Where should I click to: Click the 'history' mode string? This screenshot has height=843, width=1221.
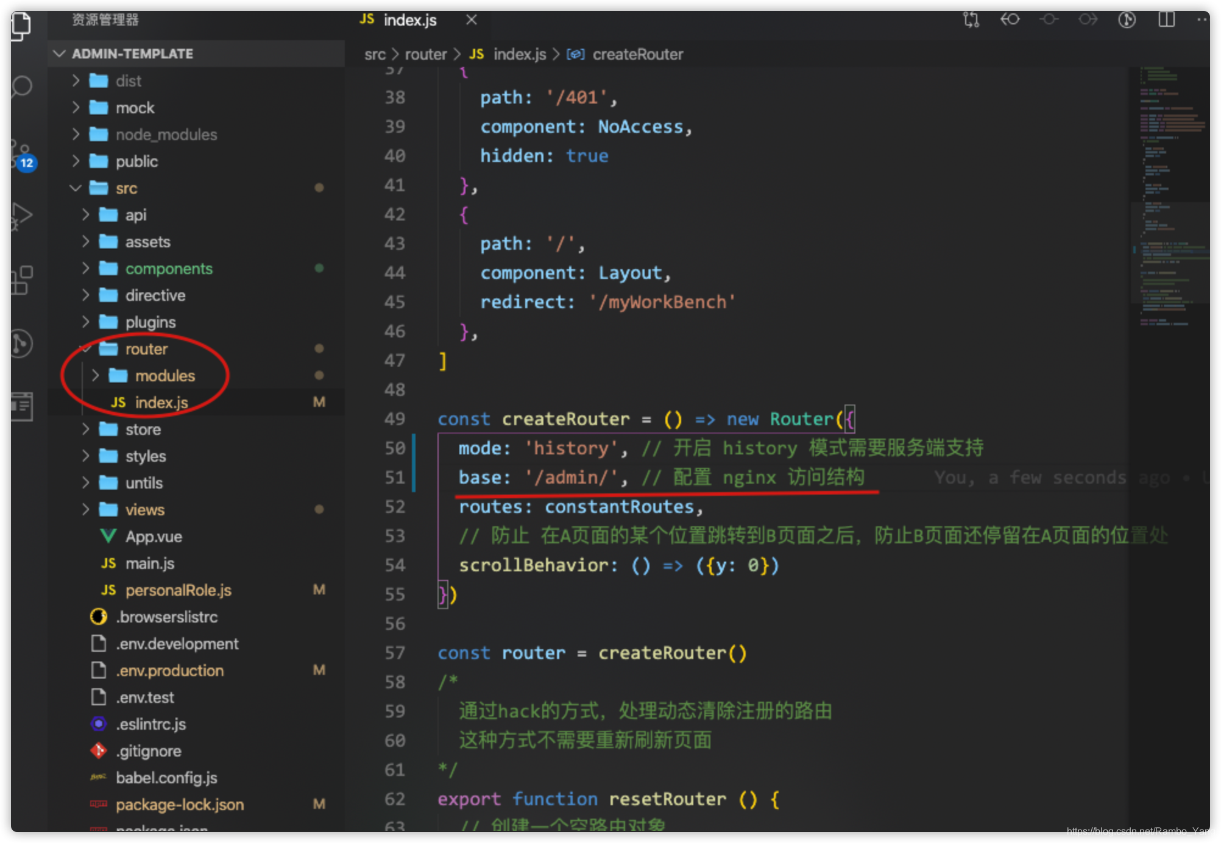pyautogui.click(x=572, y=448)
